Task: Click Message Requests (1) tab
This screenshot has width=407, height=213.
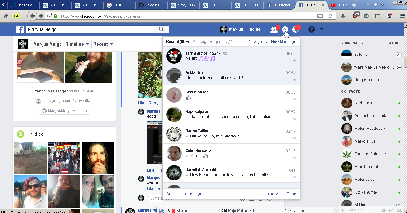Action: pos(212,42)
